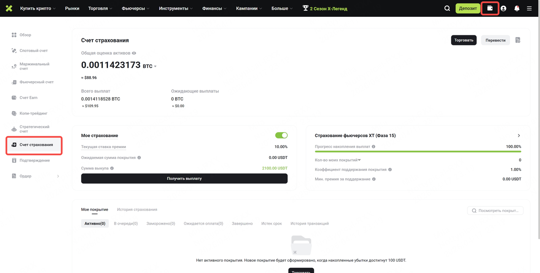Change the BTC currency unit dropdown

[150, 66]
